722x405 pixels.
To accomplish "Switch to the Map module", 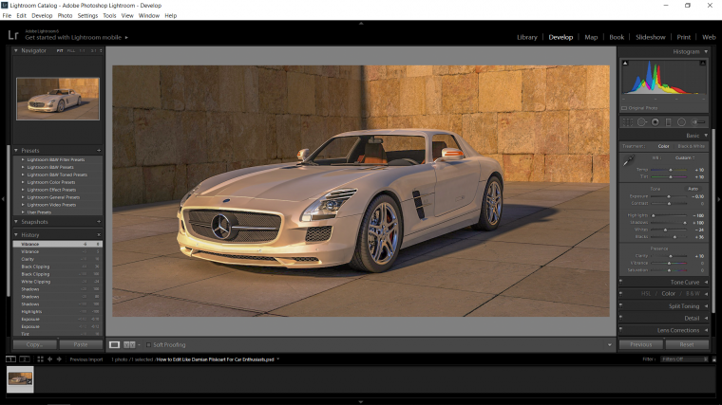I will pyautogui.click(x=591, y=37).
